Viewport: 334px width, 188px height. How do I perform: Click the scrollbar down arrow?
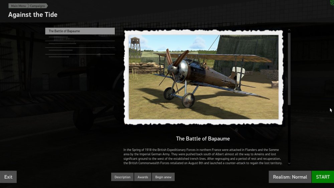coord(289,164)
